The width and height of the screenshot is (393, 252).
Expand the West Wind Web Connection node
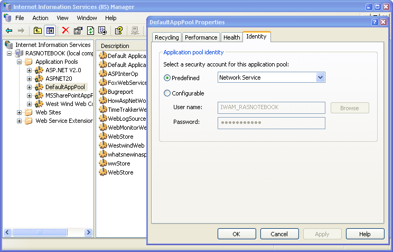pyautogui.click(x=30, y=104)
